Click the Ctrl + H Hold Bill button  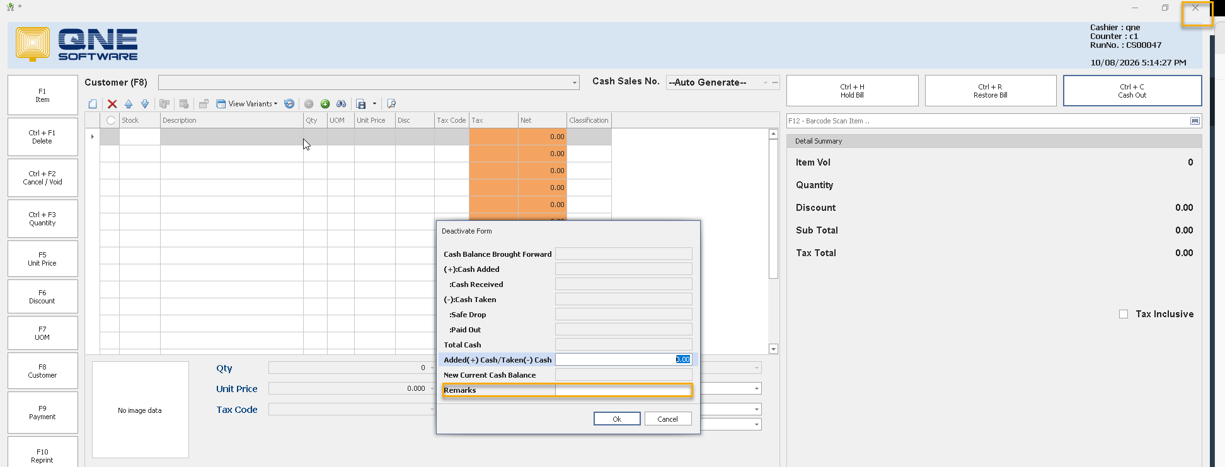(852, 91)
